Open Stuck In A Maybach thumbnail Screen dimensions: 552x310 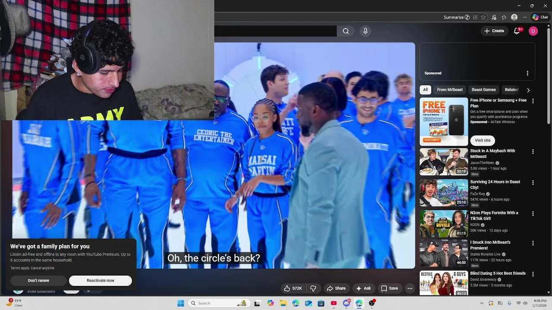point(444,162)
